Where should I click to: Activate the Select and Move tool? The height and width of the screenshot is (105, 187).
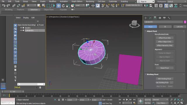58,6
